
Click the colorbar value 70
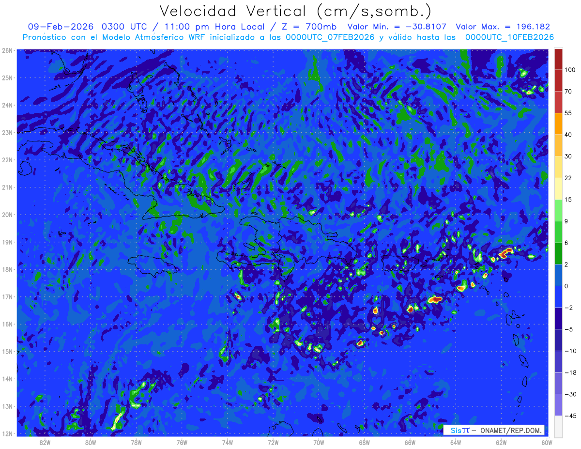click(568, 92)
